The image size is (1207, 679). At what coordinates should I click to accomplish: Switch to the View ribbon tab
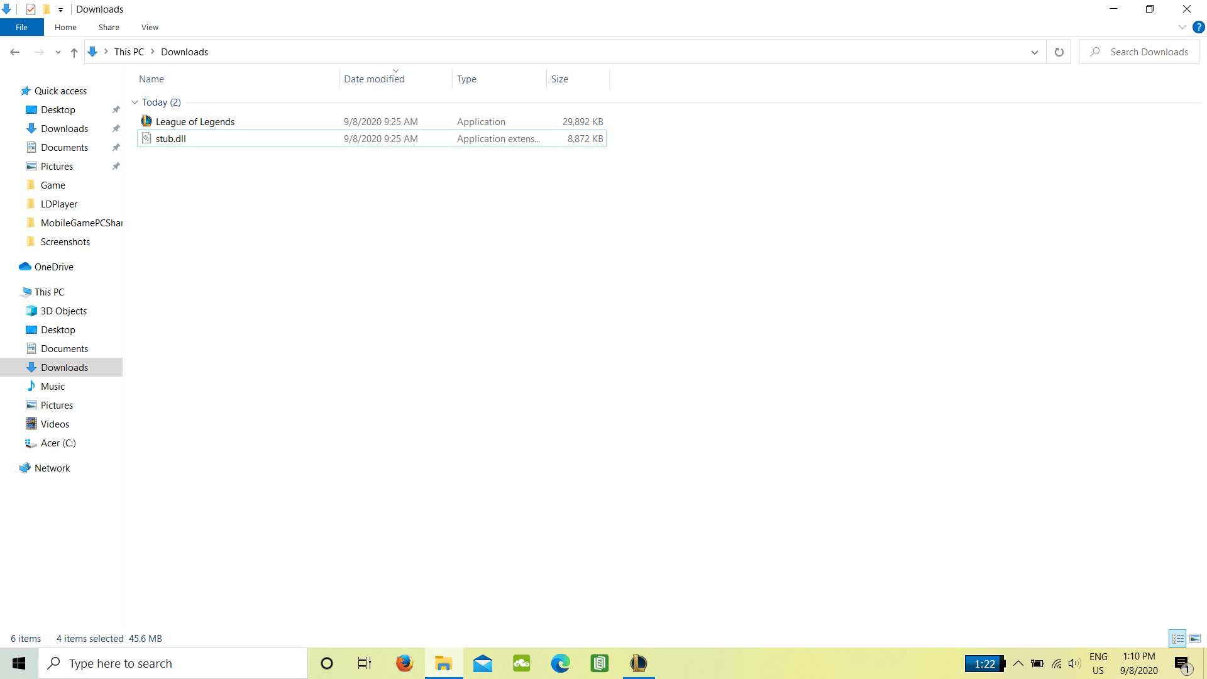click(x=150, y=27)
